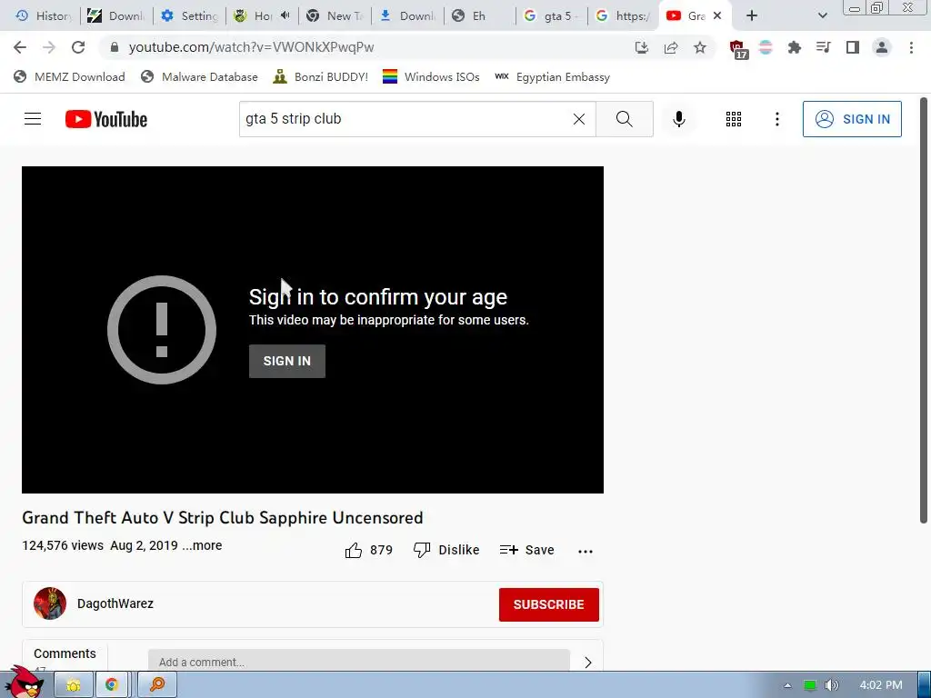Open the YouTube apps grid

(734, 119)
